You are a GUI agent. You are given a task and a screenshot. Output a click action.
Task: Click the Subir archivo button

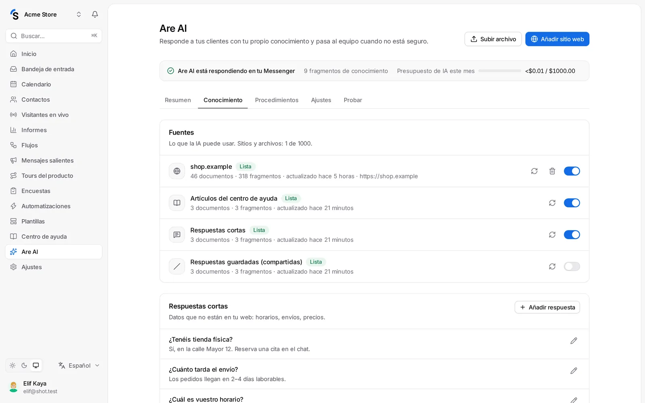[493, 39]
